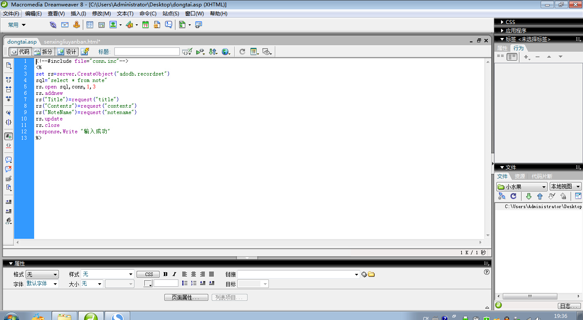This screenshot has width=583, height=320.
Task: Switch to 属性 tab in Tag panel
Action: point(502,48)
